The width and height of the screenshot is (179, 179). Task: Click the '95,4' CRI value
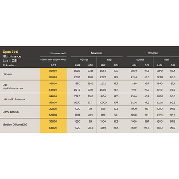[116, 90]
